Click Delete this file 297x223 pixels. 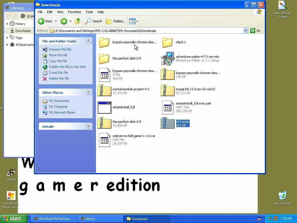[x=59, y=78]
